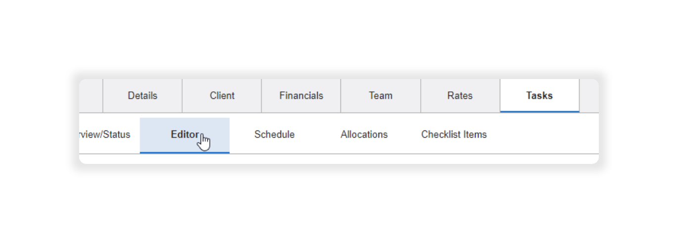
Task: Click the partially hidden tab left of Details
Action: point(91,96)
